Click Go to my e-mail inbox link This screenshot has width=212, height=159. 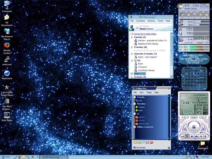point(145,34)
